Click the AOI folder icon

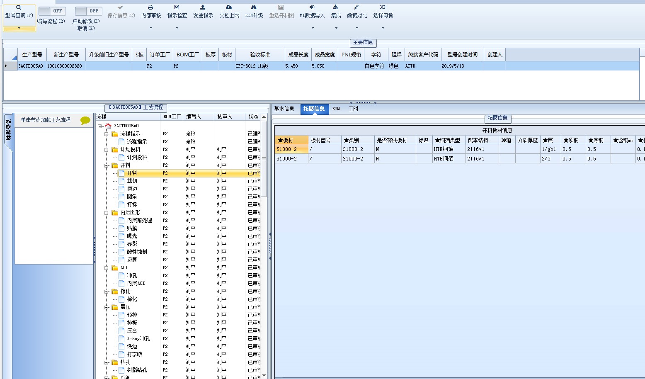(x=115, y=267)
